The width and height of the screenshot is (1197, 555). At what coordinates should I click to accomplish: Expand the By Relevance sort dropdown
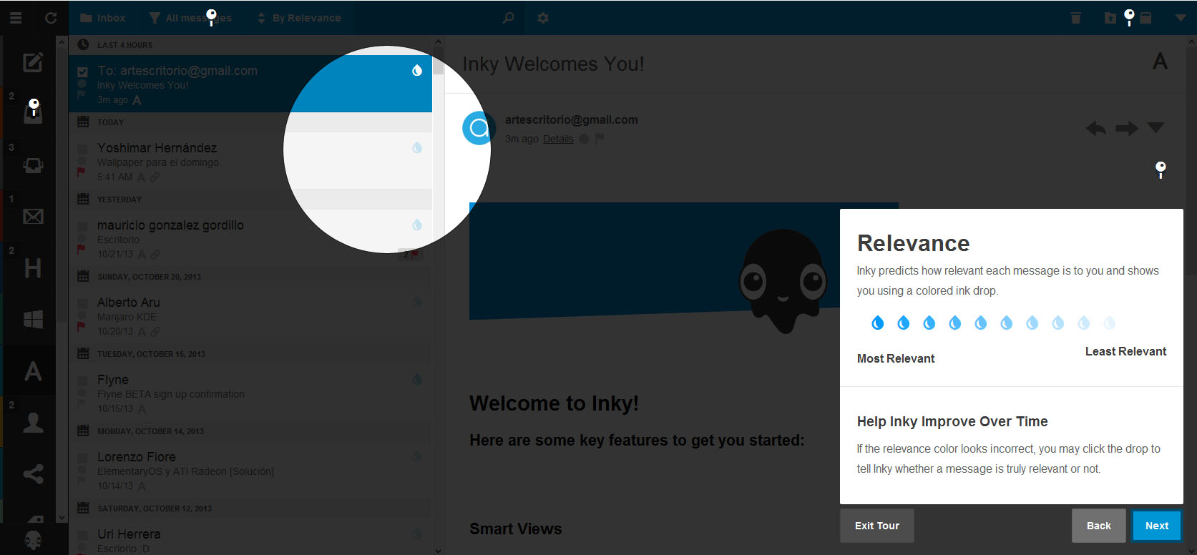tap(300, 18)
